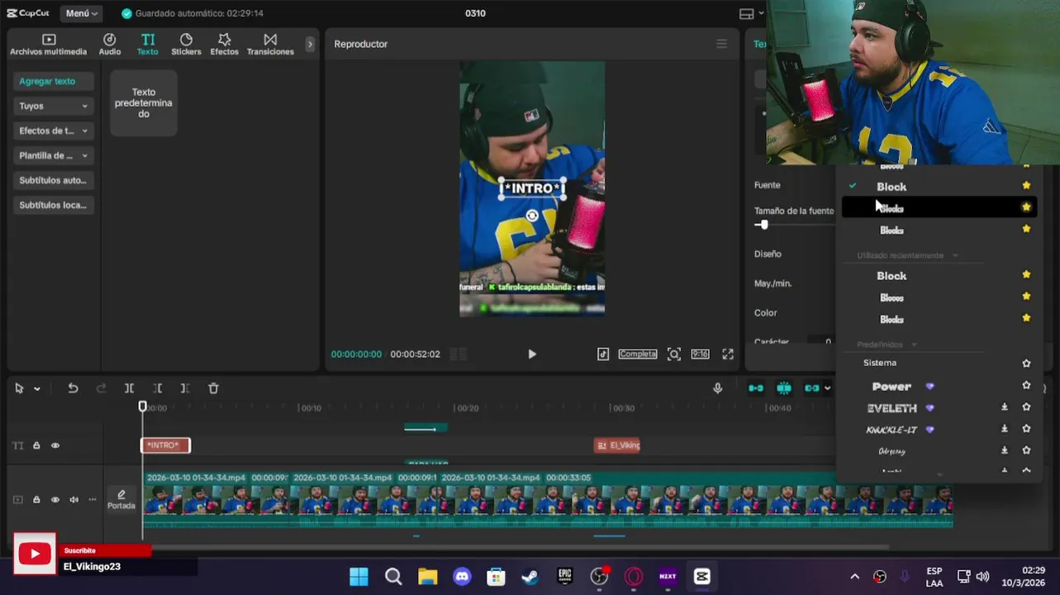Click the trash Delete icon in timeline toolbar
The image size is (1060, 595).
(213, 388)
